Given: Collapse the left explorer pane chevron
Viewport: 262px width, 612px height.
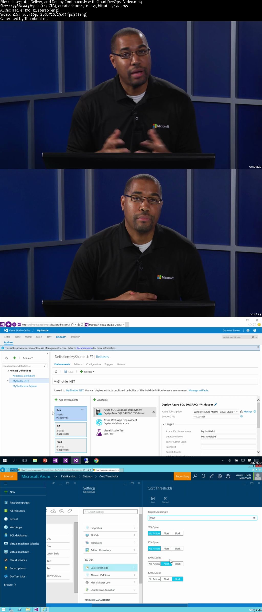Looking at the screenshot, I should click(x=47, y=354).
